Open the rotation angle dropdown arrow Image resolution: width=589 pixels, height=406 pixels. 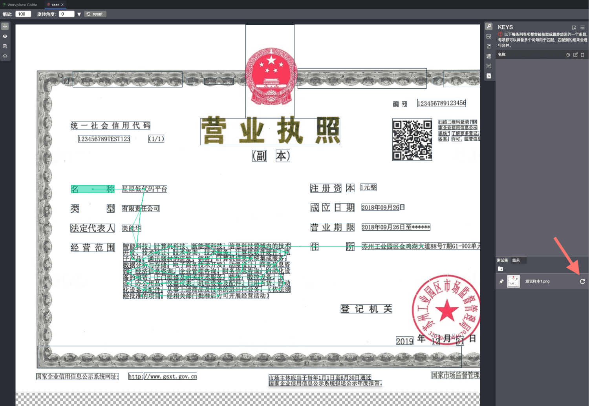(x=79, y=14)
